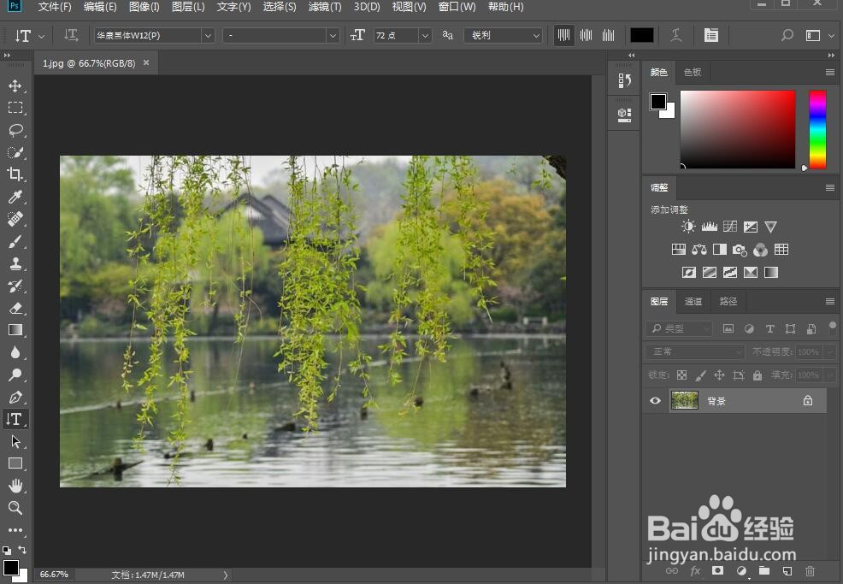Open the Layers panel options menu
The height and width of the screenshot is (584, 843).
(830, 302)
